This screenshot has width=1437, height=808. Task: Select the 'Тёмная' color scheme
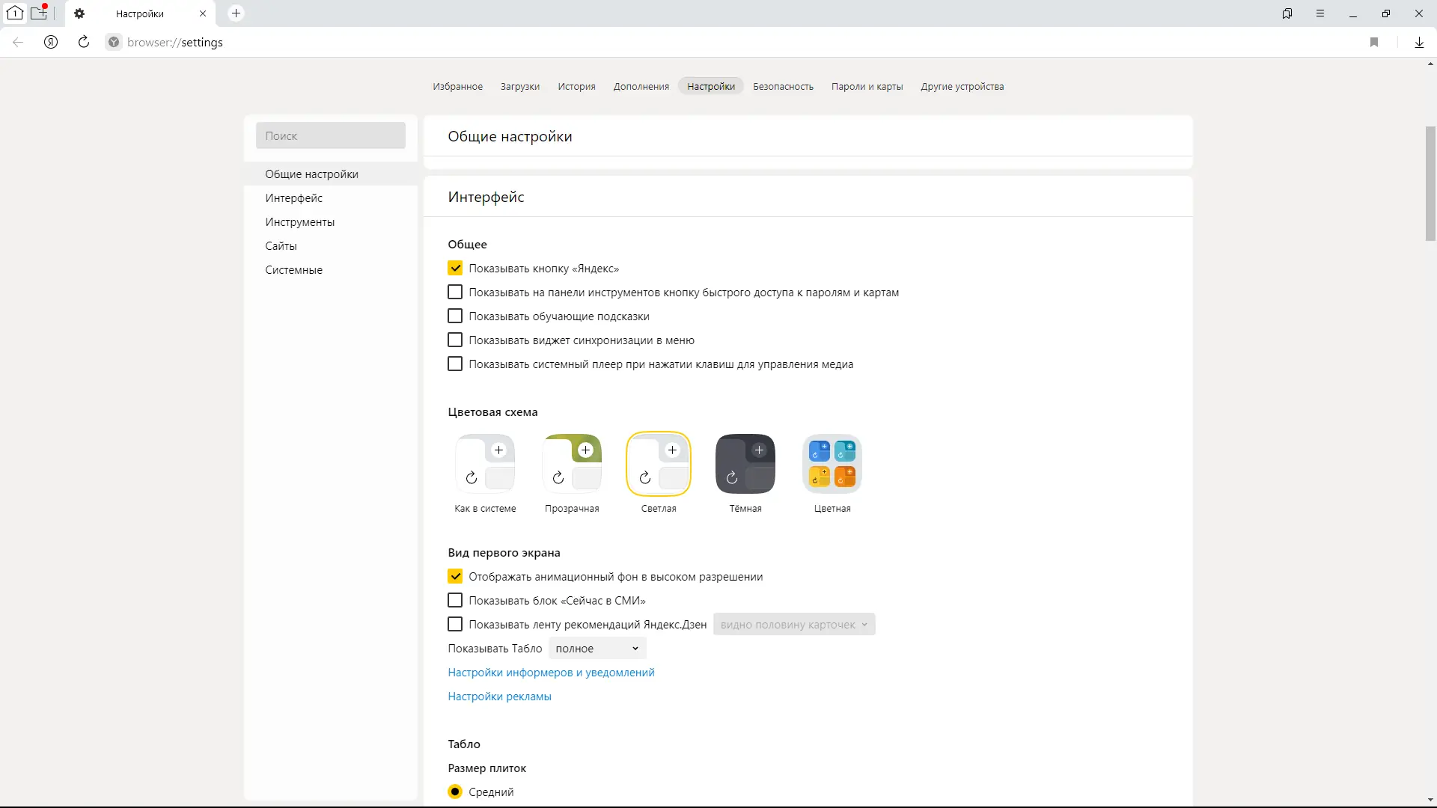click(745, 464)
